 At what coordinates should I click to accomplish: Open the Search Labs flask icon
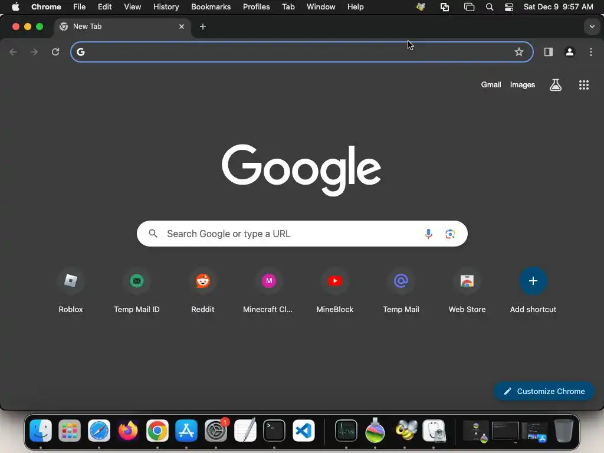coord(556,85)
